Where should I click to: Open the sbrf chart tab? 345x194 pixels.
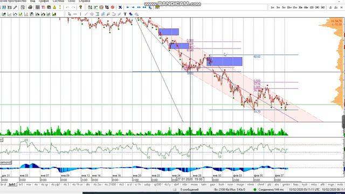point(176,184)
